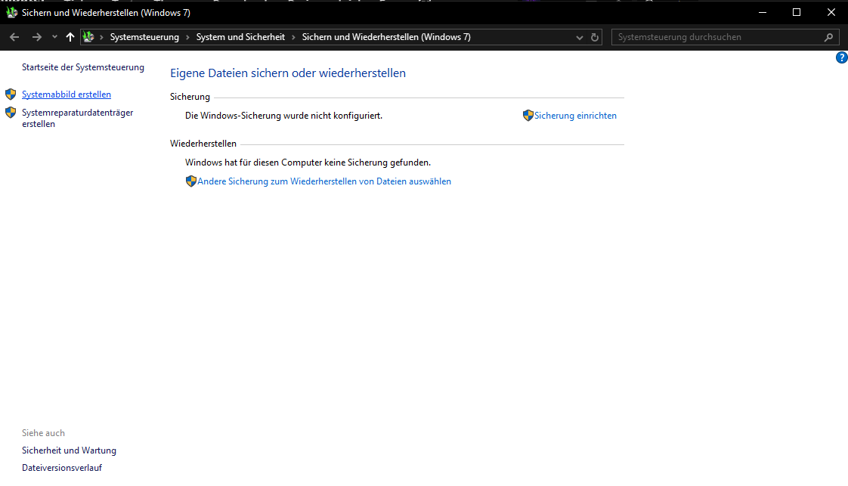Click Systemabbild erstellen link
848x486 pixels.
66,94
